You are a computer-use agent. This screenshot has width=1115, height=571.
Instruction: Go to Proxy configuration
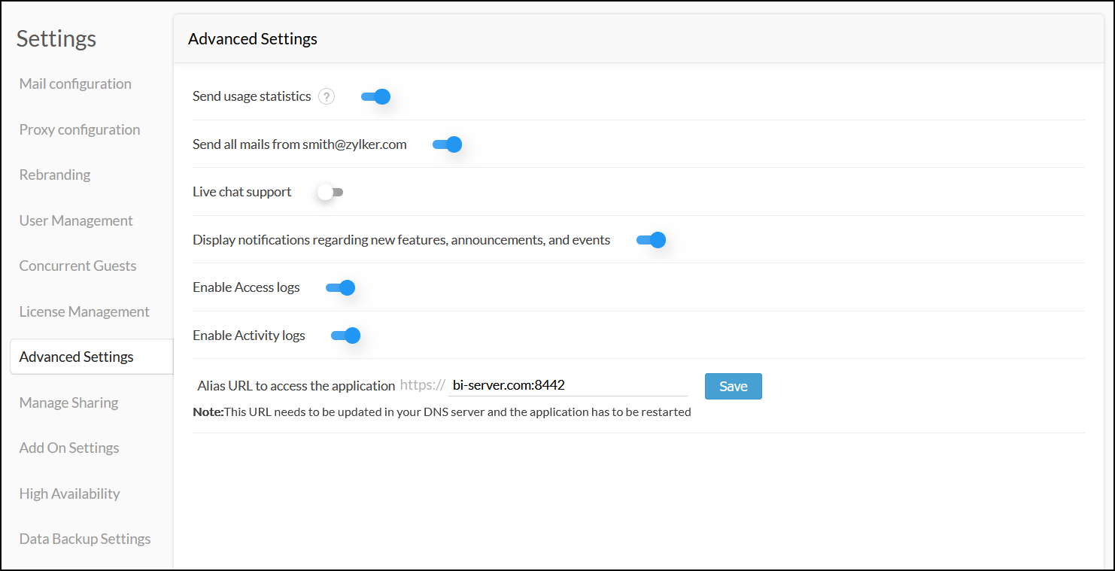pos(80,129)
